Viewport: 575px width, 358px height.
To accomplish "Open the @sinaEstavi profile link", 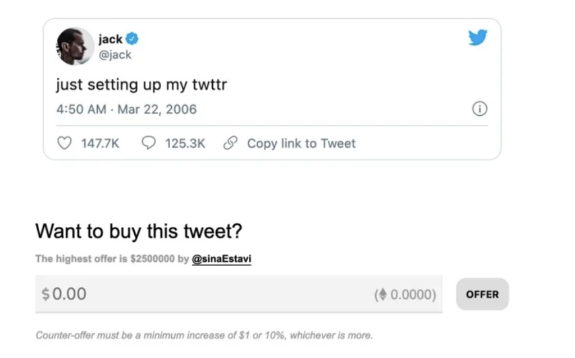I will point(221,259).
